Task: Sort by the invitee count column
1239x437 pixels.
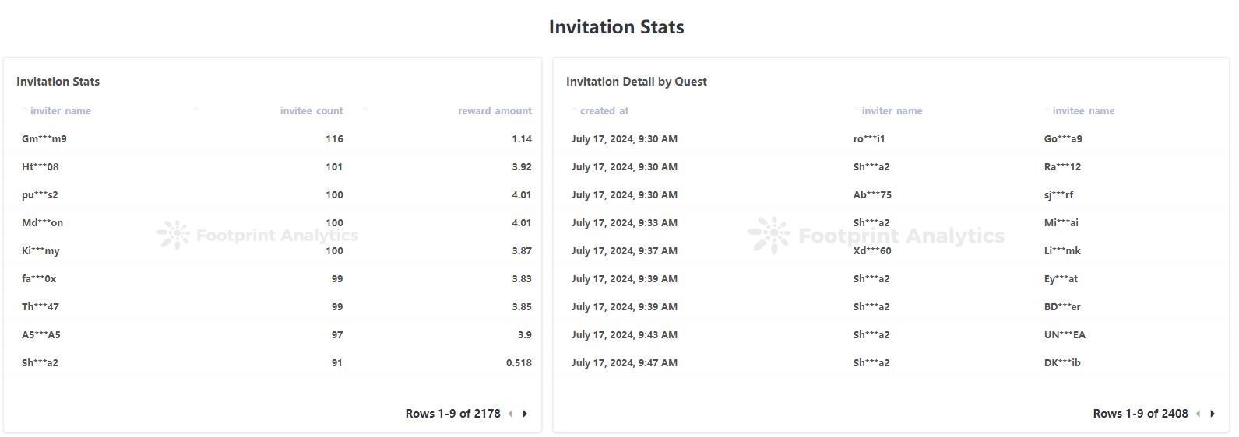Action: click(x=311, y=111)
